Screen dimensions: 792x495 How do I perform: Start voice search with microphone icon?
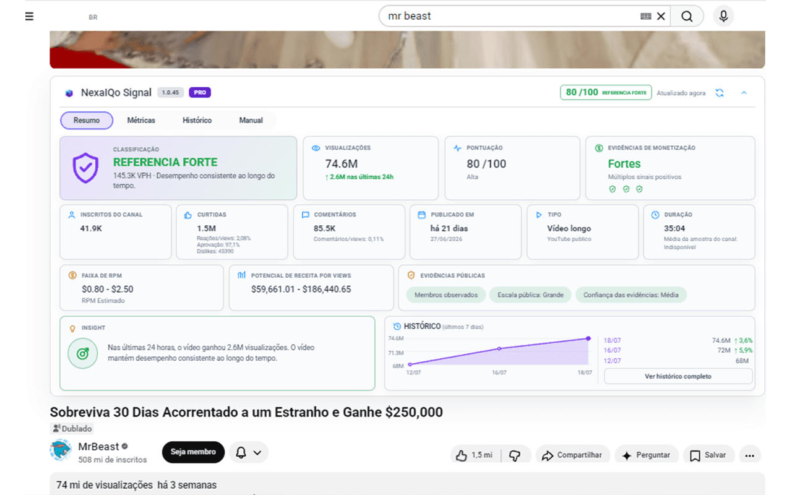(x=723, y=16)
